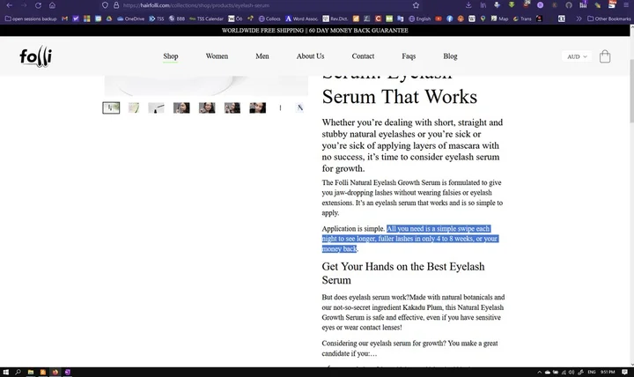Switch to Firefox in the taskbar
The height and width of the screenshot is (377, 634).
(x=55, y=372)
